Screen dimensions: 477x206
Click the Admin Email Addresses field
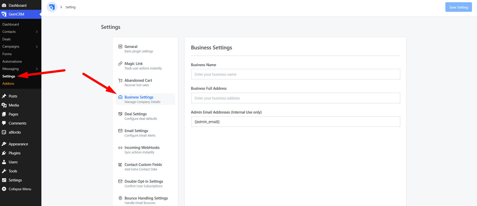click(295, 122)
